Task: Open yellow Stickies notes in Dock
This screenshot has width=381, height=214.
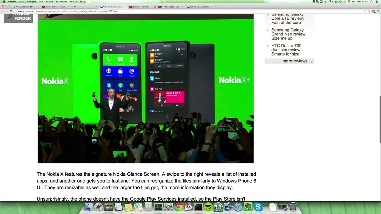Action: click(x=129, y=207)
